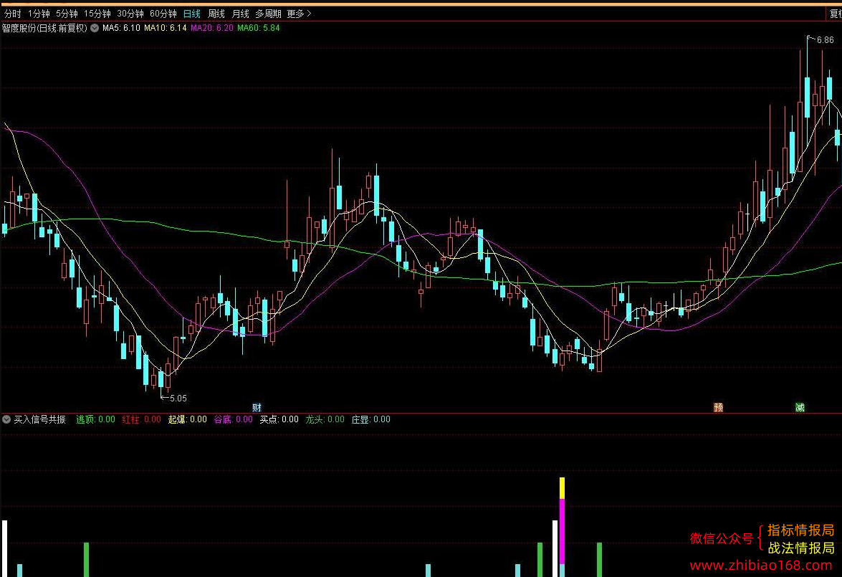Select the MA10: 6.14 label
The height and width of the screenshot is (577, 842).
point(166,28)
